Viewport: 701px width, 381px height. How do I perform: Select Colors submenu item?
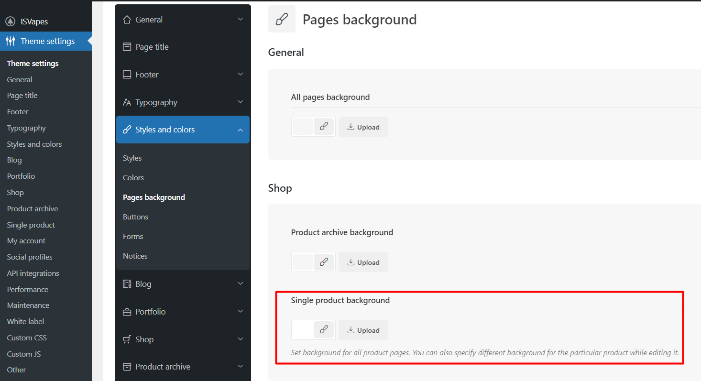(133, 178)
